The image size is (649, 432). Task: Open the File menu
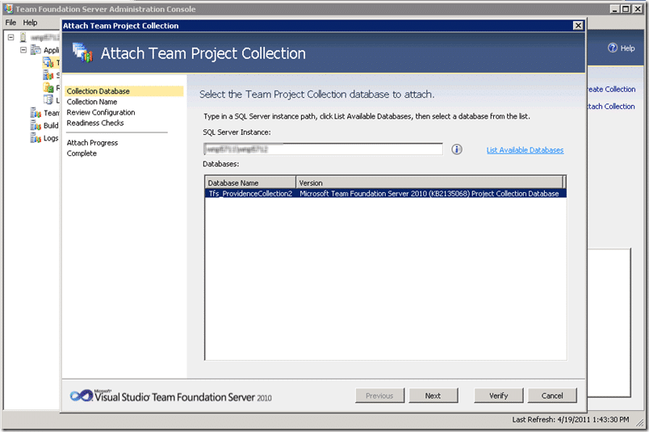[10, 23]
